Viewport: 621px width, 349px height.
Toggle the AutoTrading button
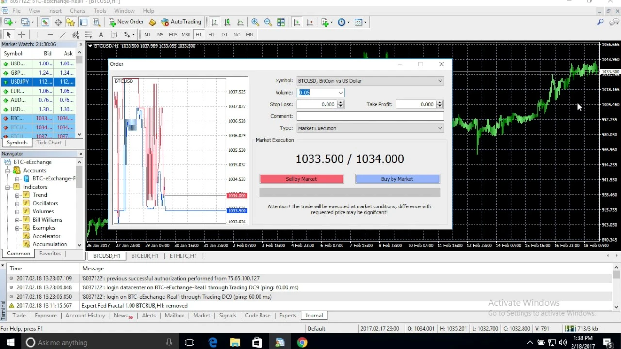coord(181,22)
